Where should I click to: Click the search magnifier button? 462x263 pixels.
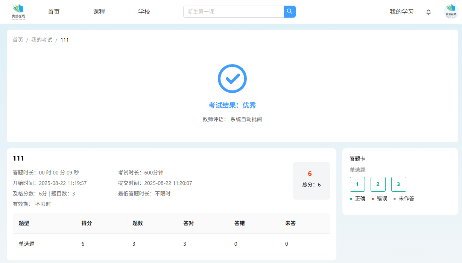point(289,12)
